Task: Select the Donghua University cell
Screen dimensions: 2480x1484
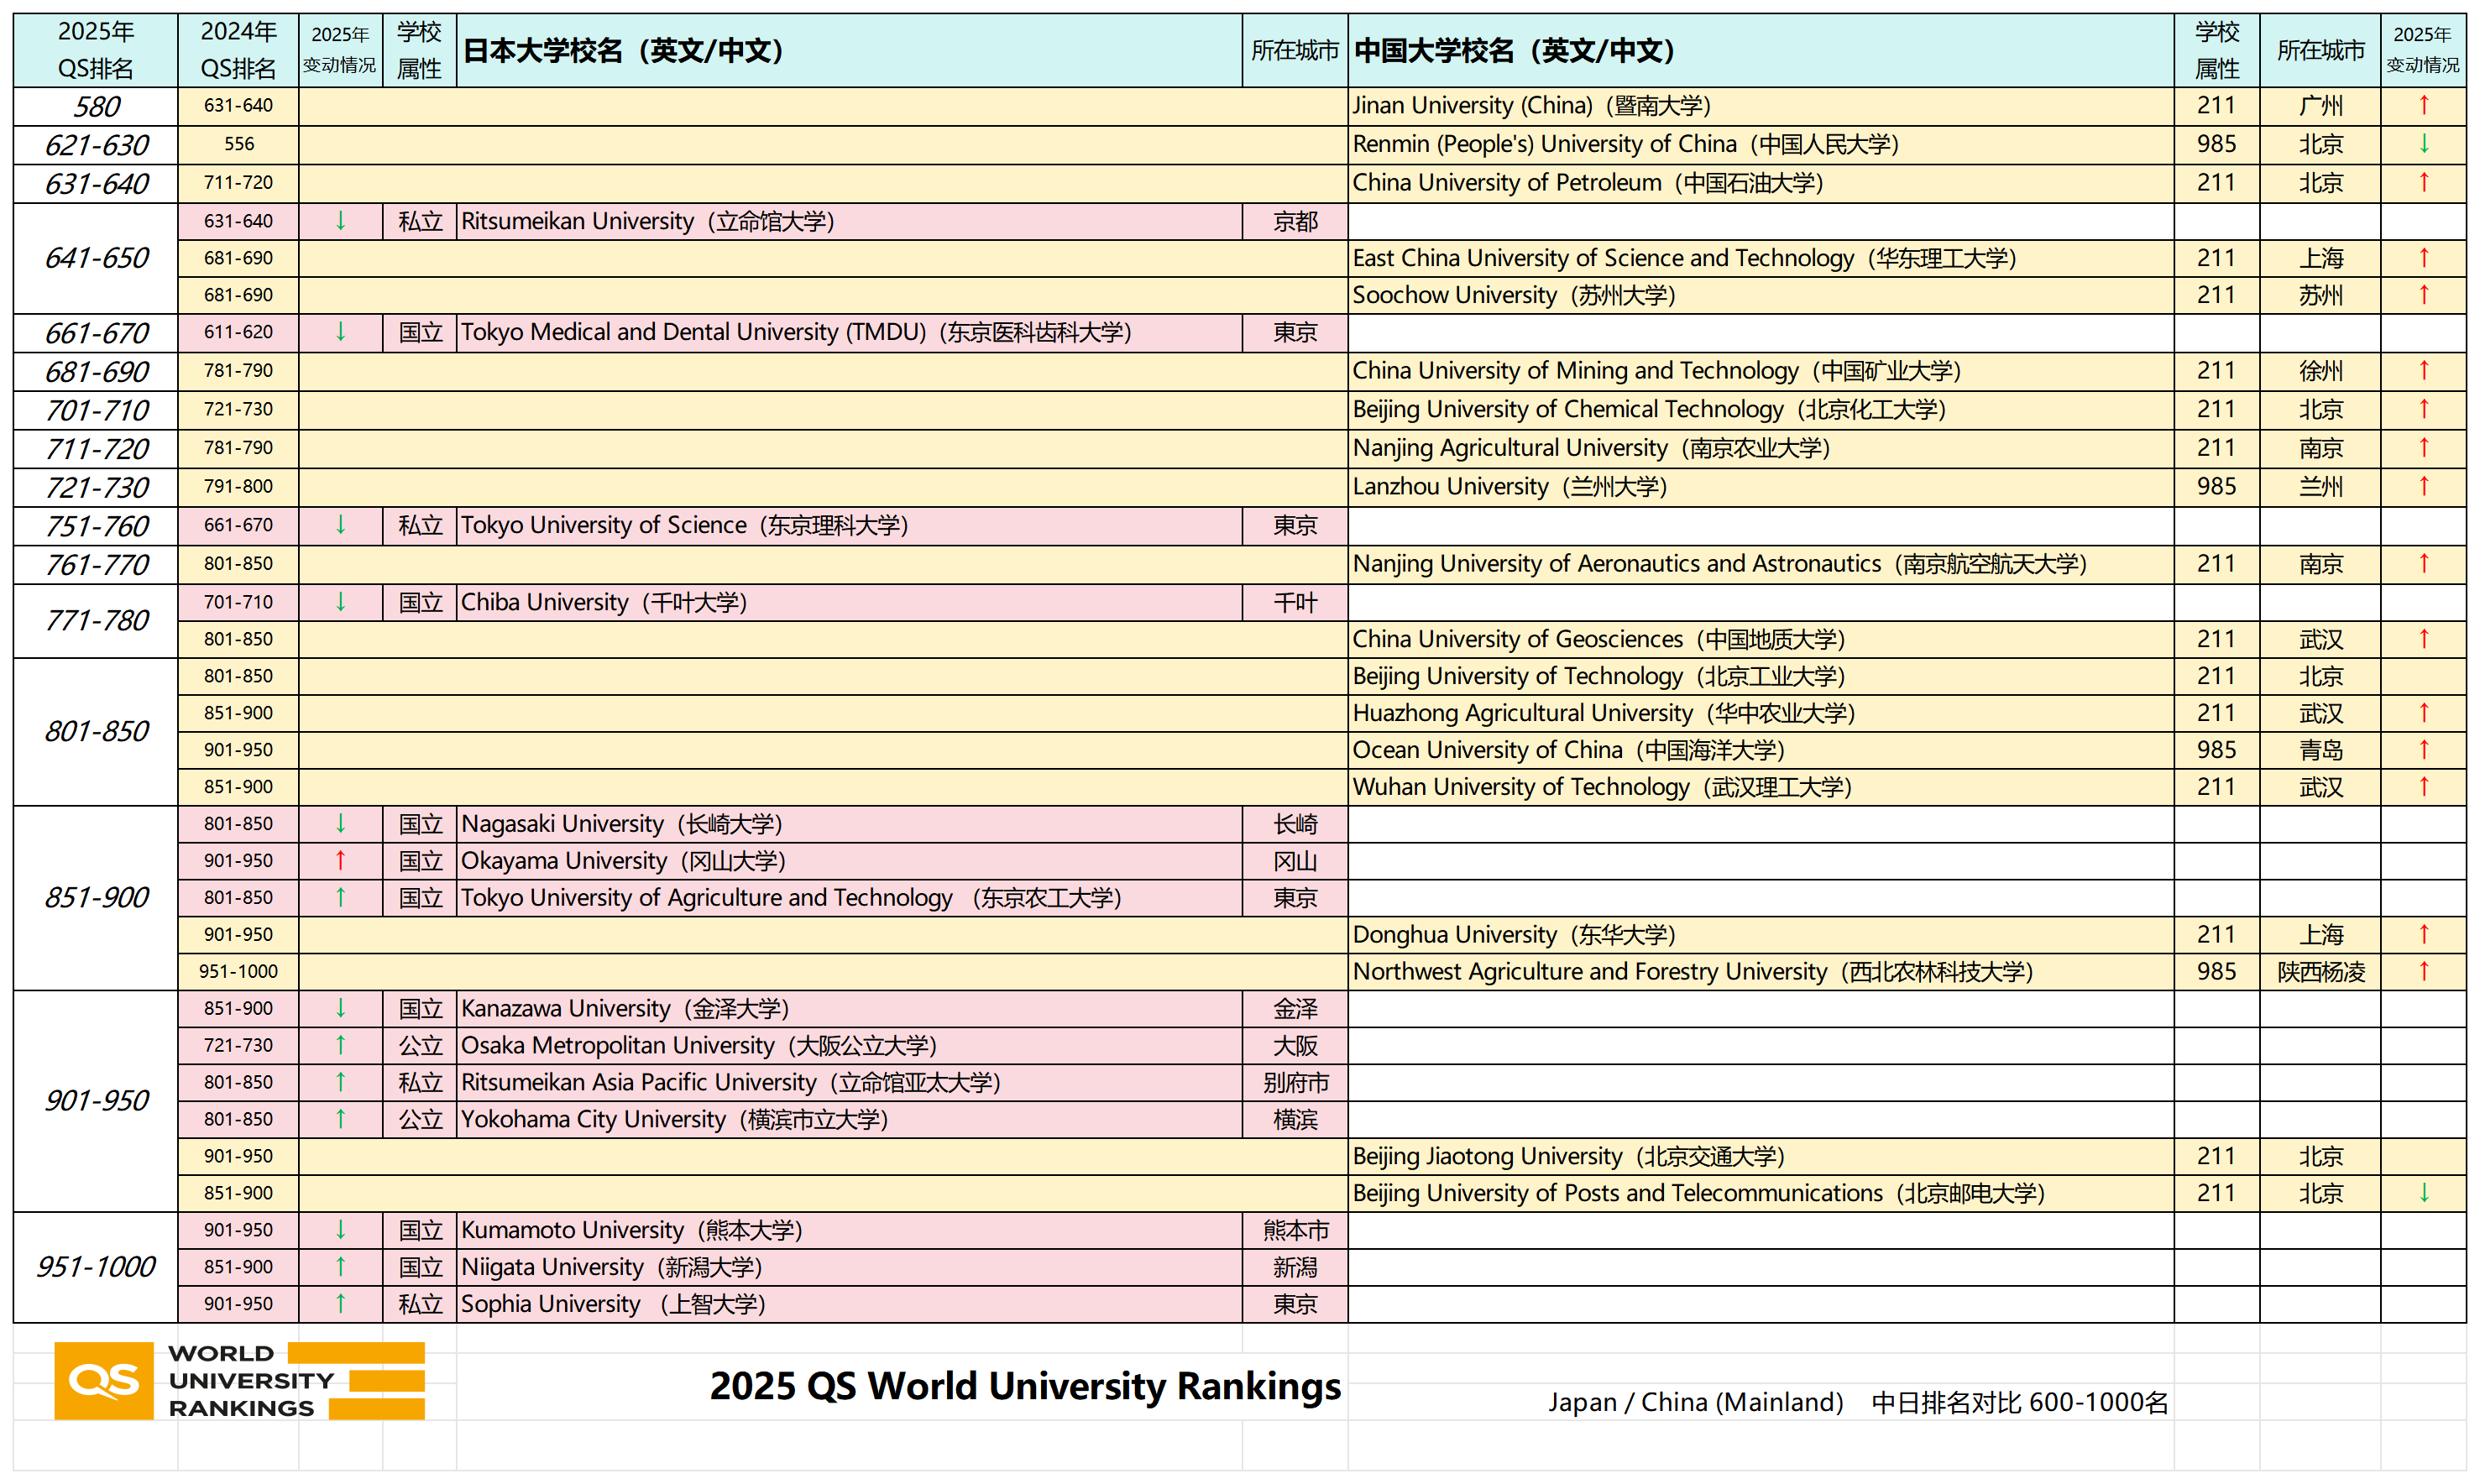Action: [x=1760, y=935]
